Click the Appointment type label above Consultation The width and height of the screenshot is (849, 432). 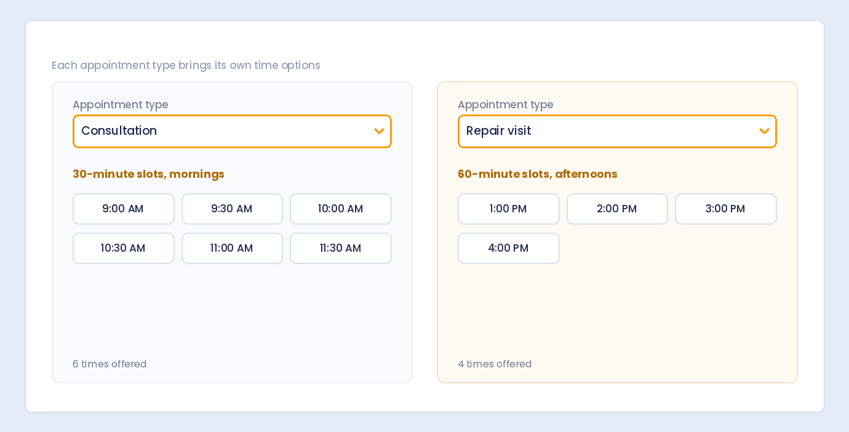[121, 105]
